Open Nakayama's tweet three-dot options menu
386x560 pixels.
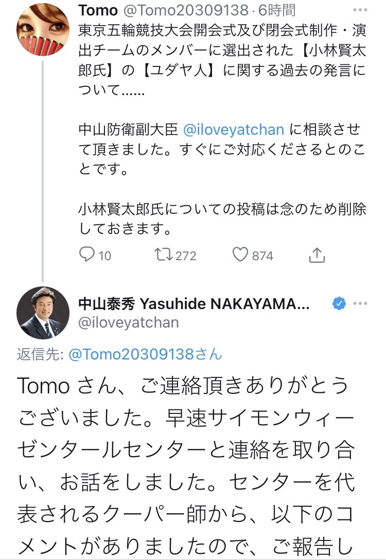360,303
